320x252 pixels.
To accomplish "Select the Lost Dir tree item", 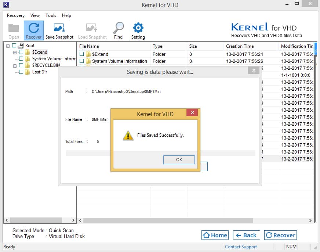I will click(x=40, y=72).
